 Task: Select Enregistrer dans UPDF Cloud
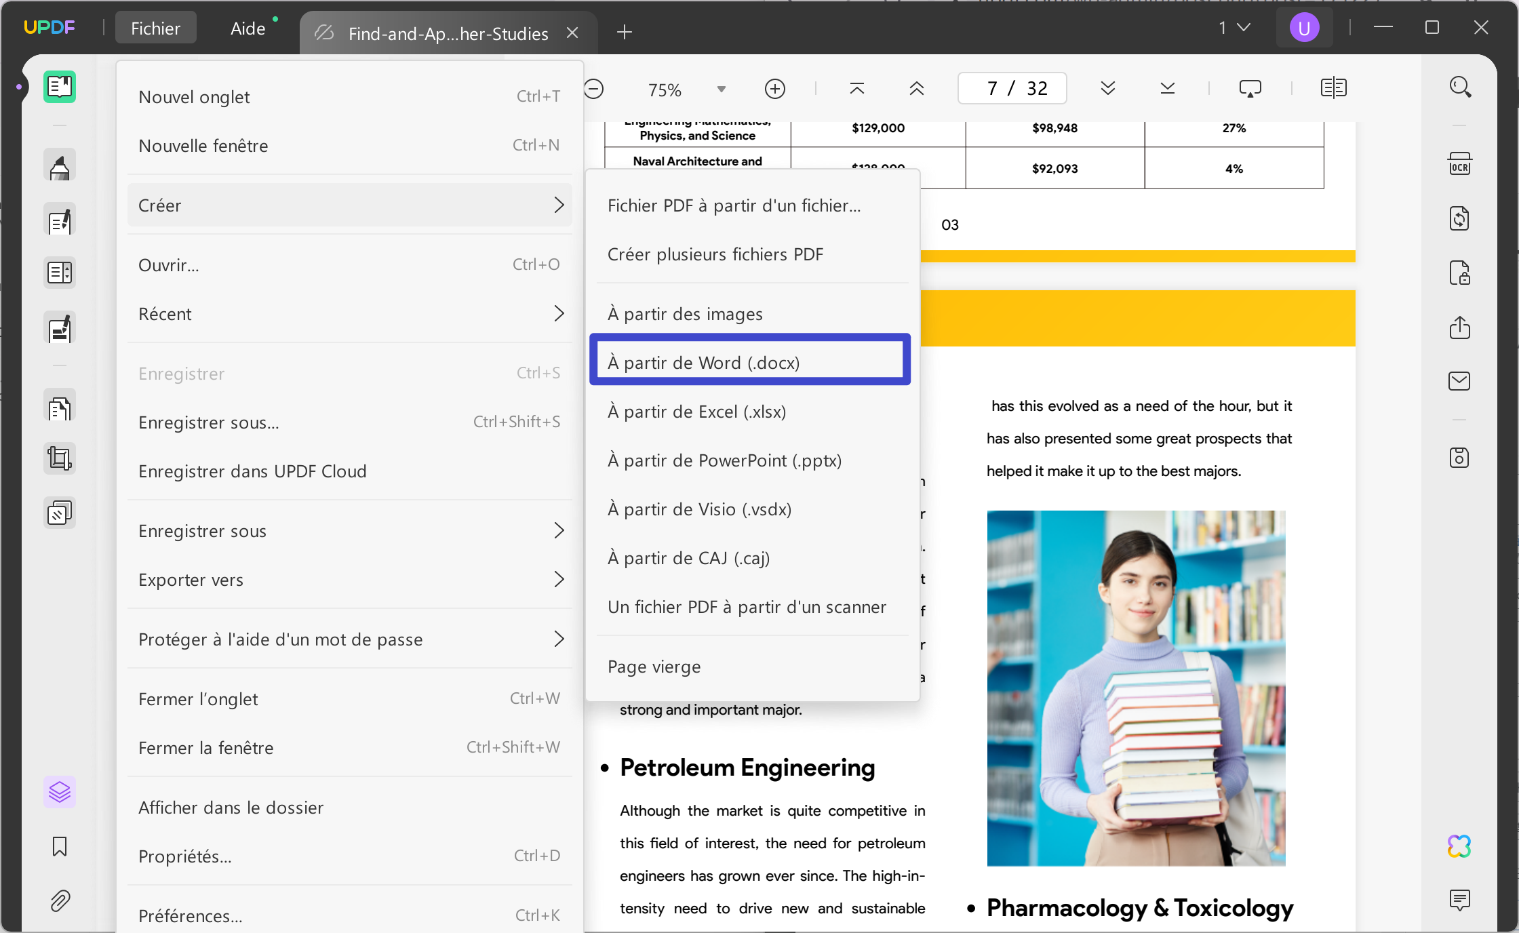click(x=350, y=471)
